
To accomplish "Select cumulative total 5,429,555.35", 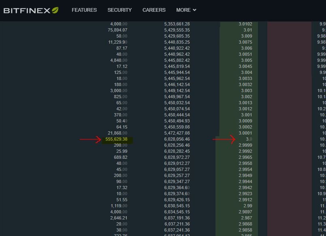I will (177, 30).
